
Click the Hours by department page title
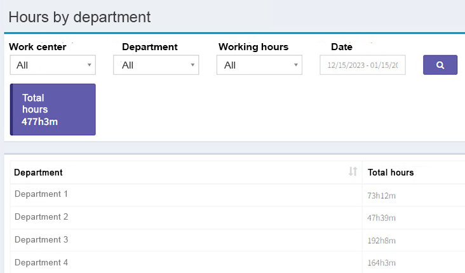click(x=79, y=17)
